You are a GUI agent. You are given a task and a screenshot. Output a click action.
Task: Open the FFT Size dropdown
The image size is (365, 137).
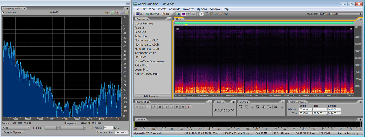click(x=52, y=128)
